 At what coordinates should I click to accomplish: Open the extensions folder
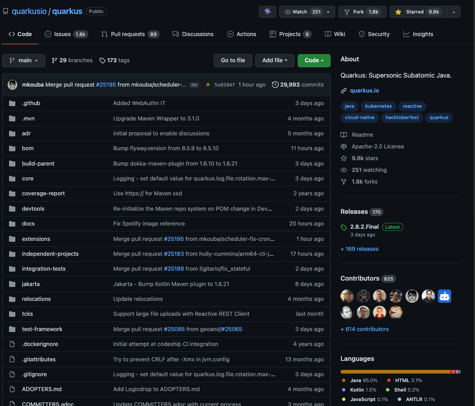pos(36,239)
